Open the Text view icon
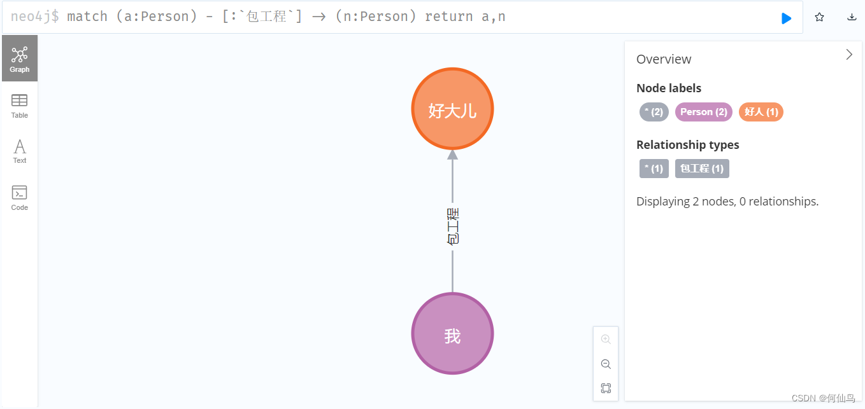This screenshot has height=409, width=865. click(19, 151)
